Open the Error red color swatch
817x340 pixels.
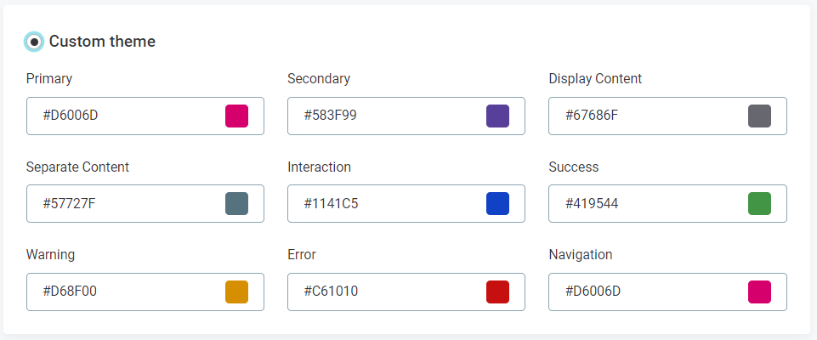click(x=497, y=292)
